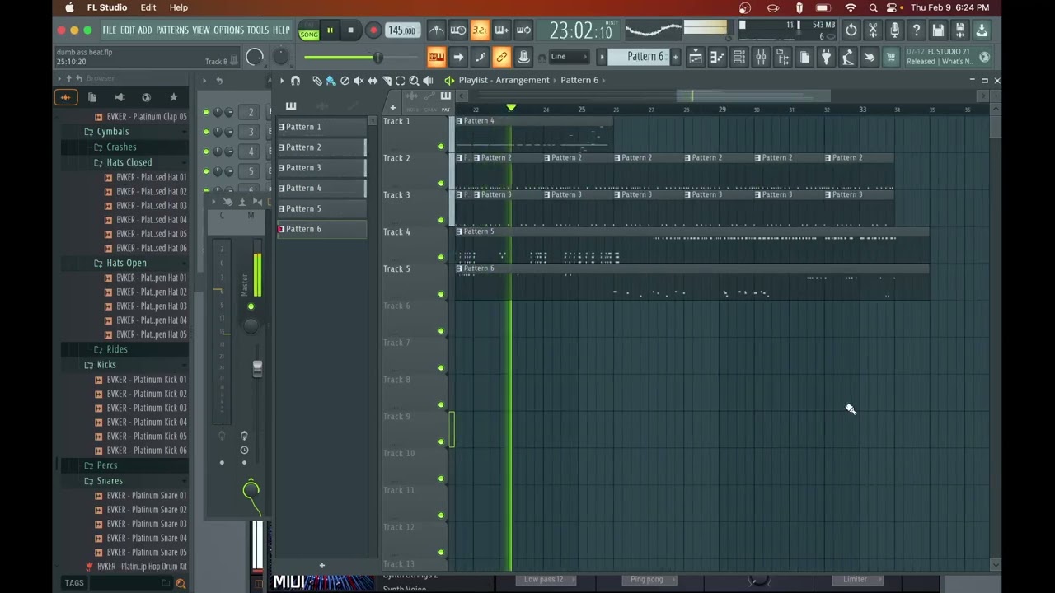Image resolution: width=1055 pixels, height=593 pixels.
Task: Toggle the metronome button
Action: click(x=437, y=30)
